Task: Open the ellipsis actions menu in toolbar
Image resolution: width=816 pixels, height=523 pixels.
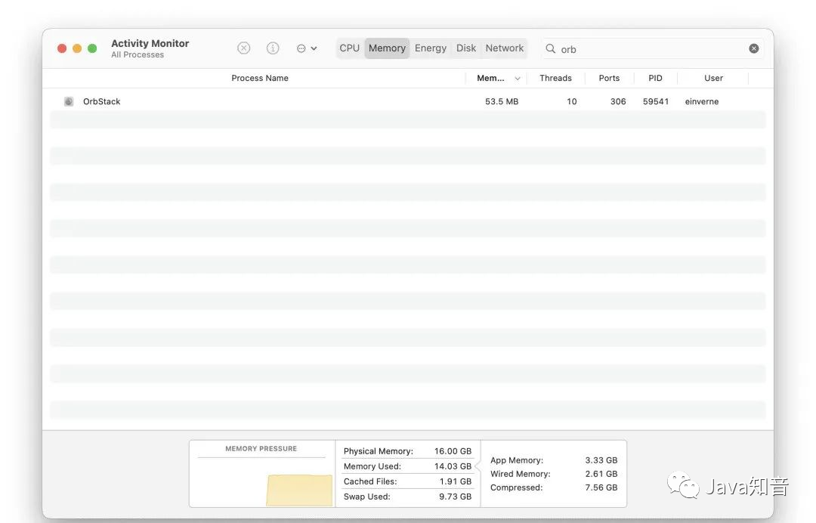Action: (x=306, y=48)
